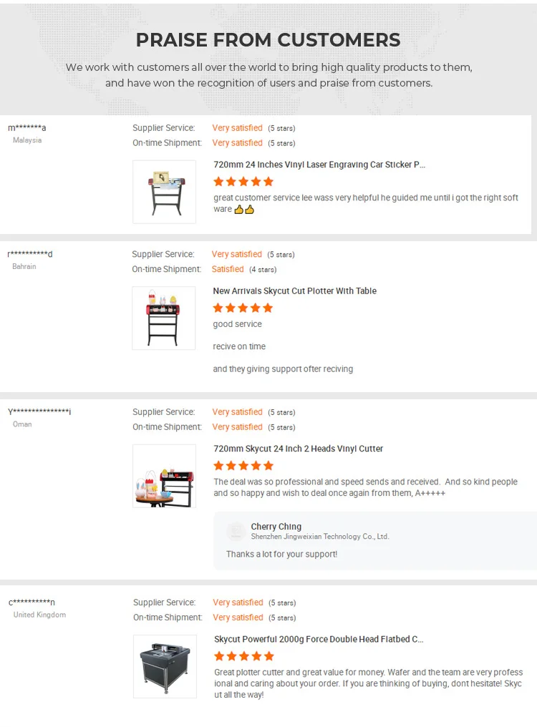Click the Skycut Cut Plotter With Table thumbnail
The image size is (537, 727).
pyautogui.click(x=163, y=318)
